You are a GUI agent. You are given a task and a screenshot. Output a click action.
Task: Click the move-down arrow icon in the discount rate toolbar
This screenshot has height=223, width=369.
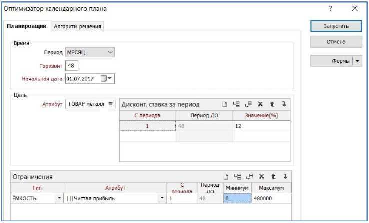click(283, 104)
